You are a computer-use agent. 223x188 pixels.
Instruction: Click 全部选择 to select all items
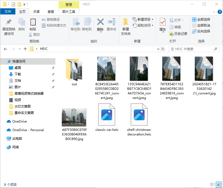[201, 19]
